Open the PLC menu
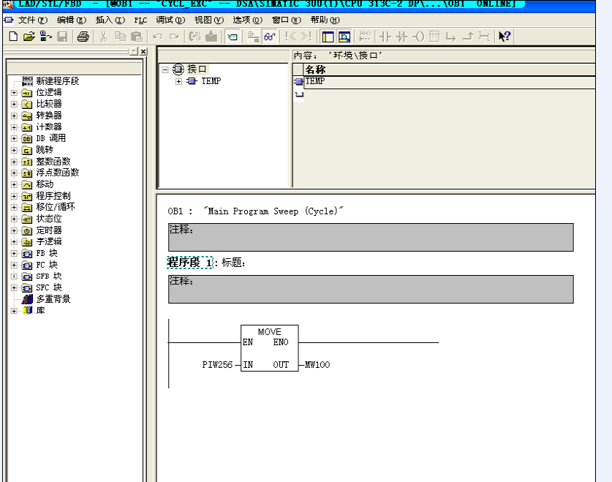Image resolution: width=612 pixels, height=482 pixels. [x=140, y=20]
